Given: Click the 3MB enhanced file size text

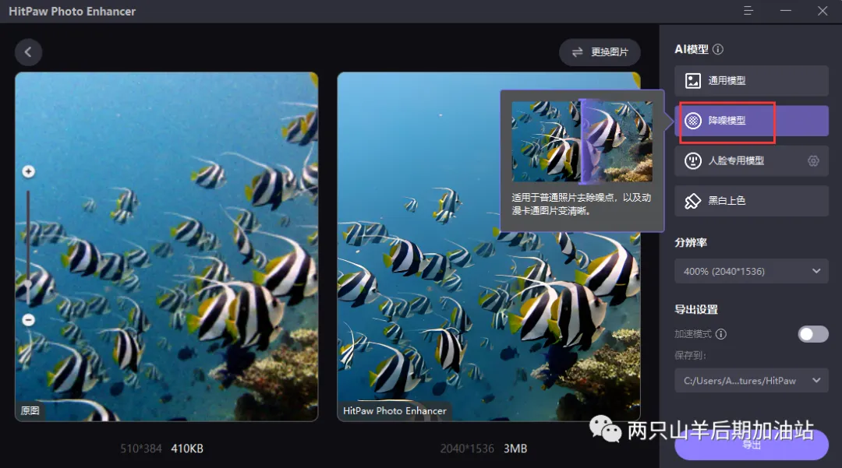Looking at the screenshot, I should (515, 449).
